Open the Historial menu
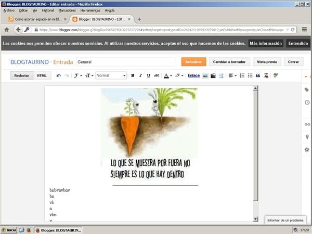Image resolution: width=312 pixels, height=234 pixels. point(48,10)
